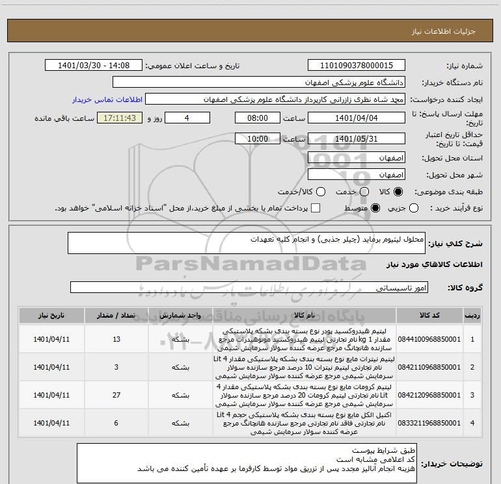
Task: Click the lithium nitrate liquid item name
Action: pos(305,367)
